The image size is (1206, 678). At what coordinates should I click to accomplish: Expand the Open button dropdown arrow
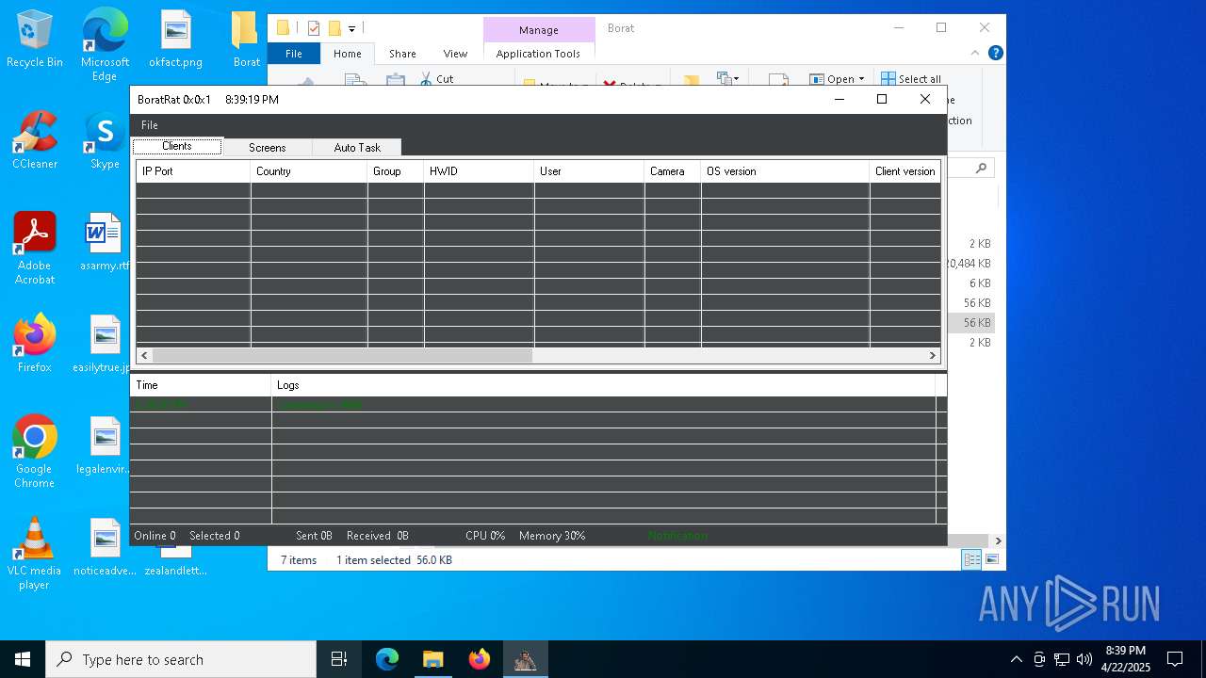tap(861, 79)
